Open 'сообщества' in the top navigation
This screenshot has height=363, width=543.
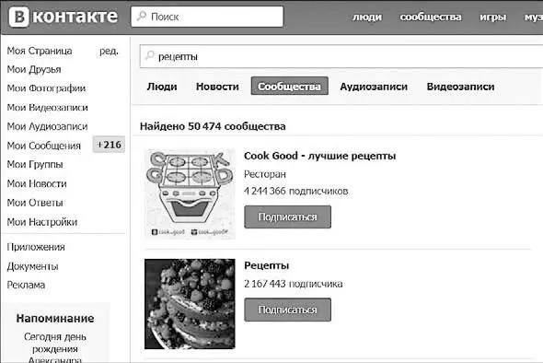point(431,17)
